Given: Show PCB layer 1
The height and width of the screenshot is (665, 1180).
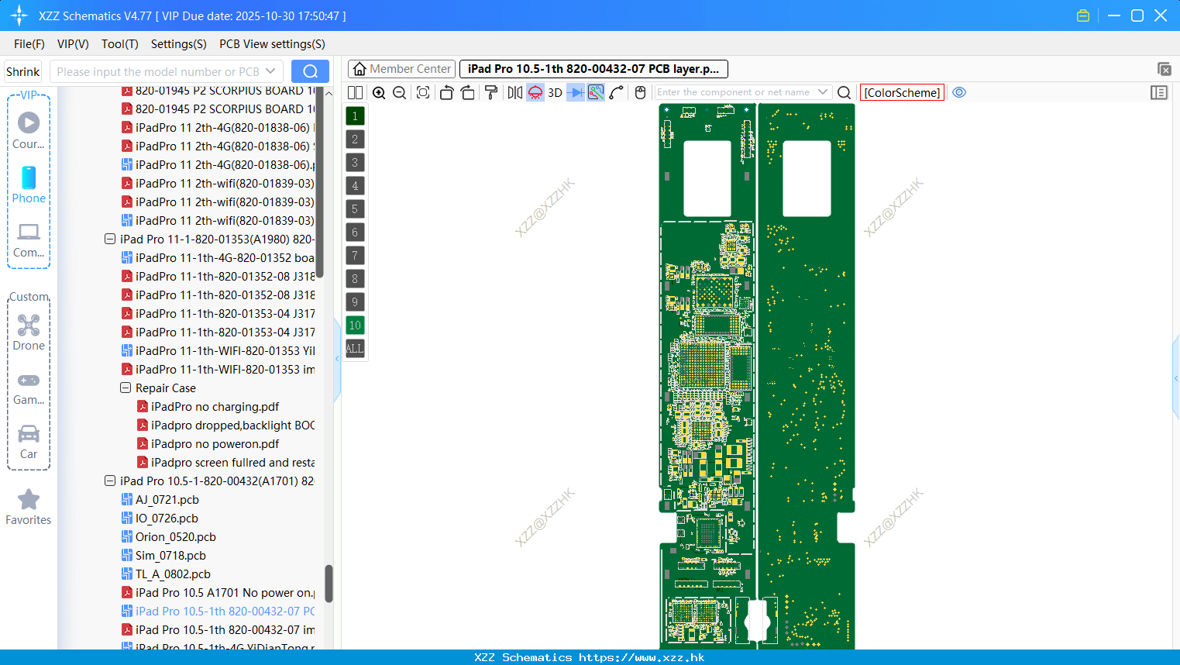Looking at the screenshot, I should click(x=355, y=115).
